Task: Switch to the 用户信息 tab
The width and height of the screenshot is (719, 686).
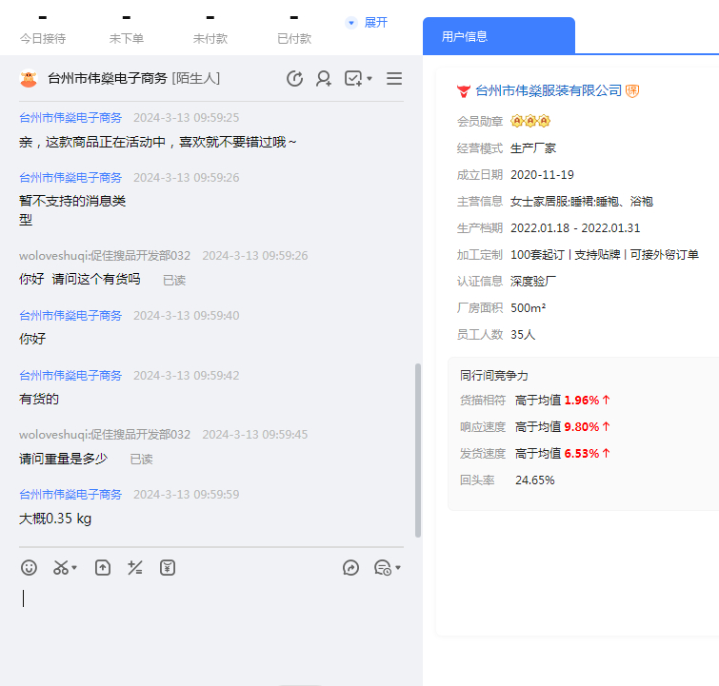Action: pos(465,36)
